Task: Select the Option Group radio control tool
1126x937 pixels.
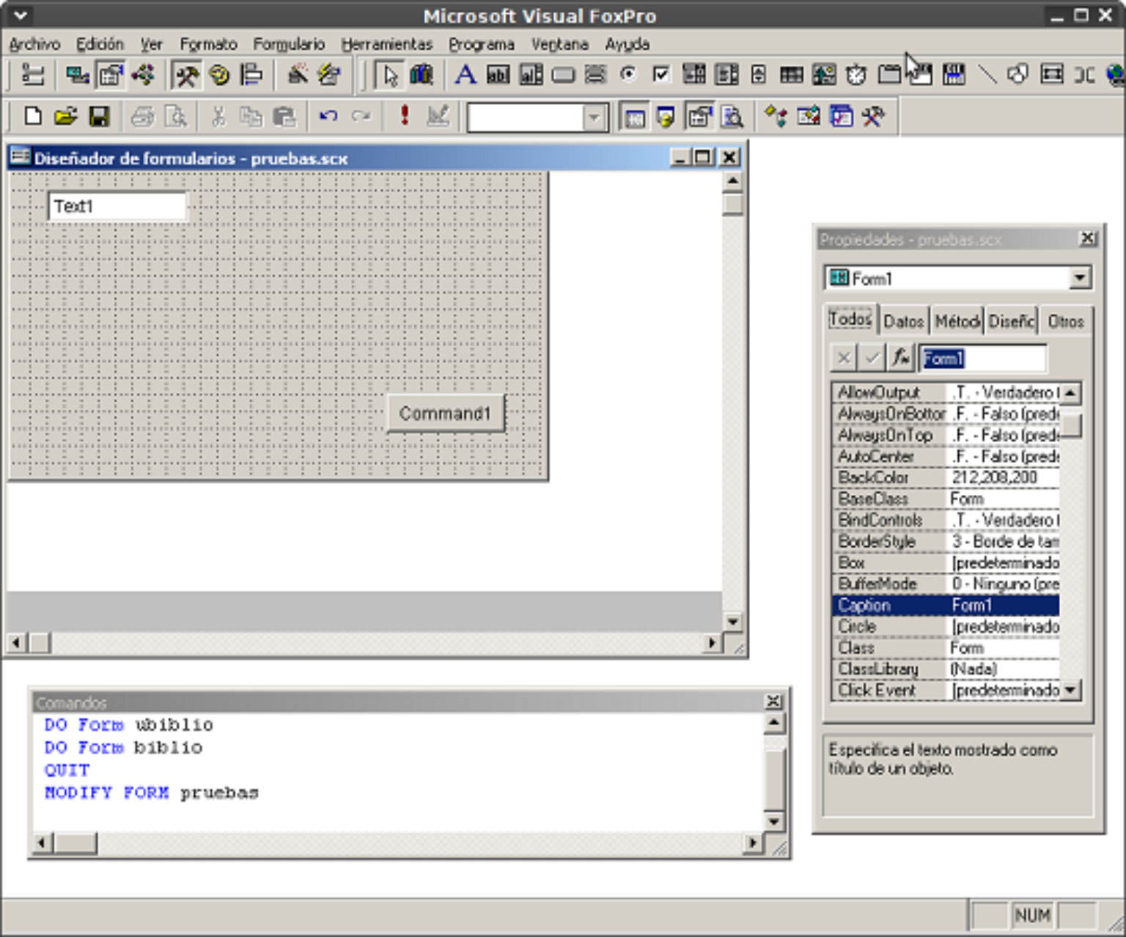Action: click(x=627, y=74)
